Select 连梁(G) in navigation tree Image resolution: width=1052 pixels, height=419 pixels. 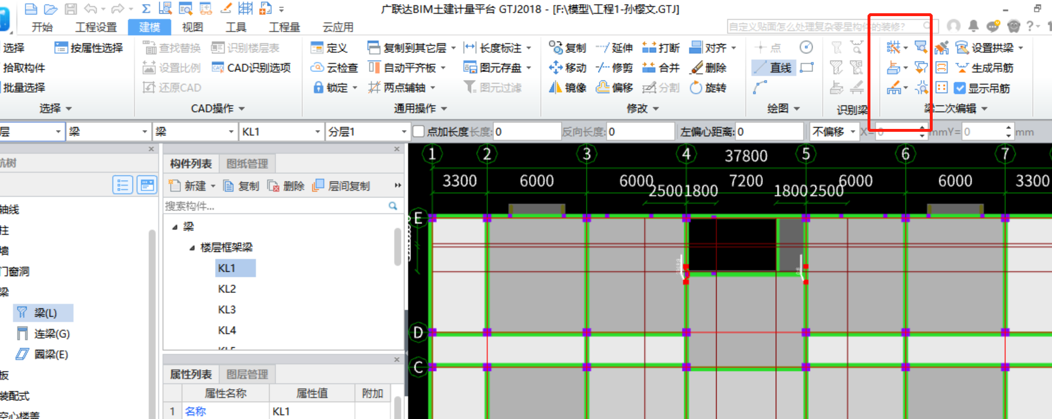[x=43, y=334]
